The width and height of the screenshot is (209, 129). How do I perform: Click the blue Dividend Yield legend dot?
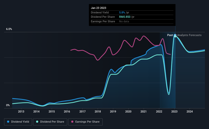coord(8,122)
